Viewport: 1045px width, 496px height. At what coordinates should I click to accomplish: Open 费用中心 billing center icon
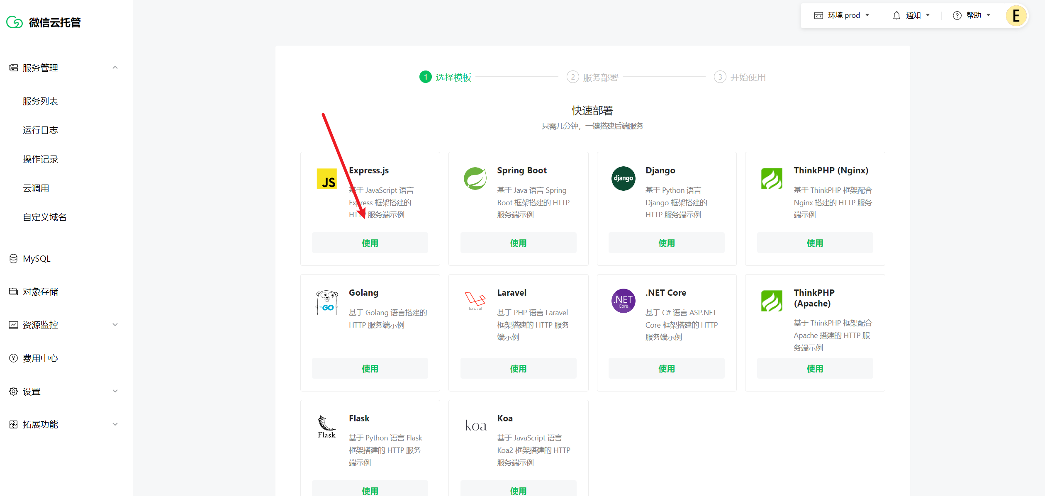click(x=13, y=358)
